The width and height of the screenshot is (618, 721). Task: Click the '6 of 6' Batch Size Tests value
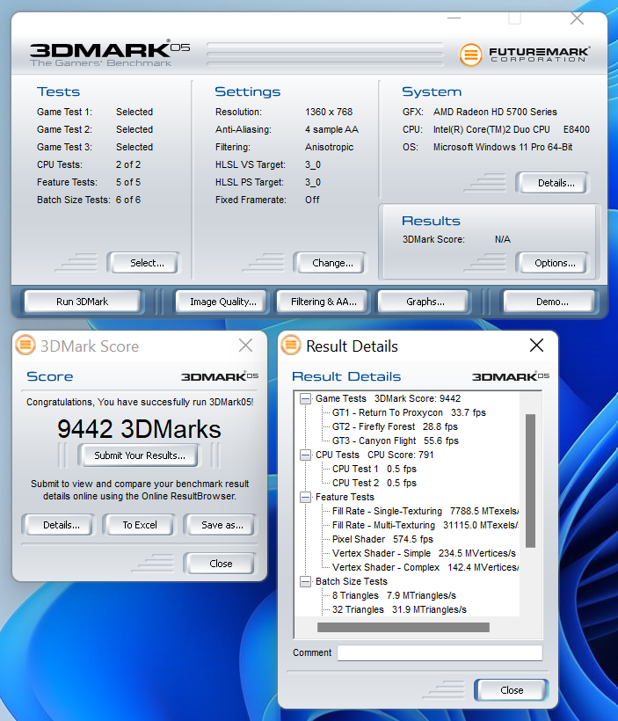click(128, 200)
